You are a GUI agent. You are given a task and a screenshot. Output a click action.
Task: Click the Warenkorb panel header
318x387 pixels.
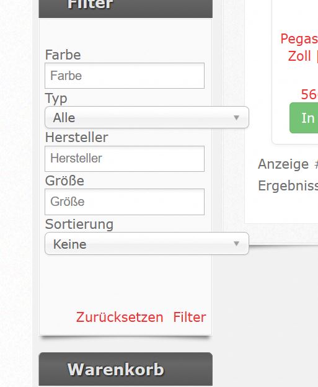click(126, 369)
